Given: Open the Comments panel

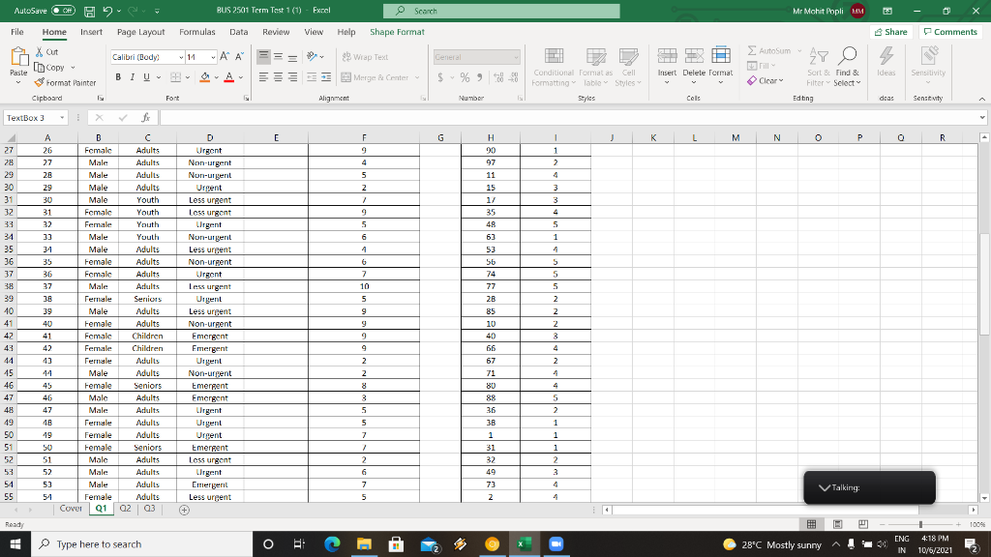Looking at the screenshot, I should 949,31.
